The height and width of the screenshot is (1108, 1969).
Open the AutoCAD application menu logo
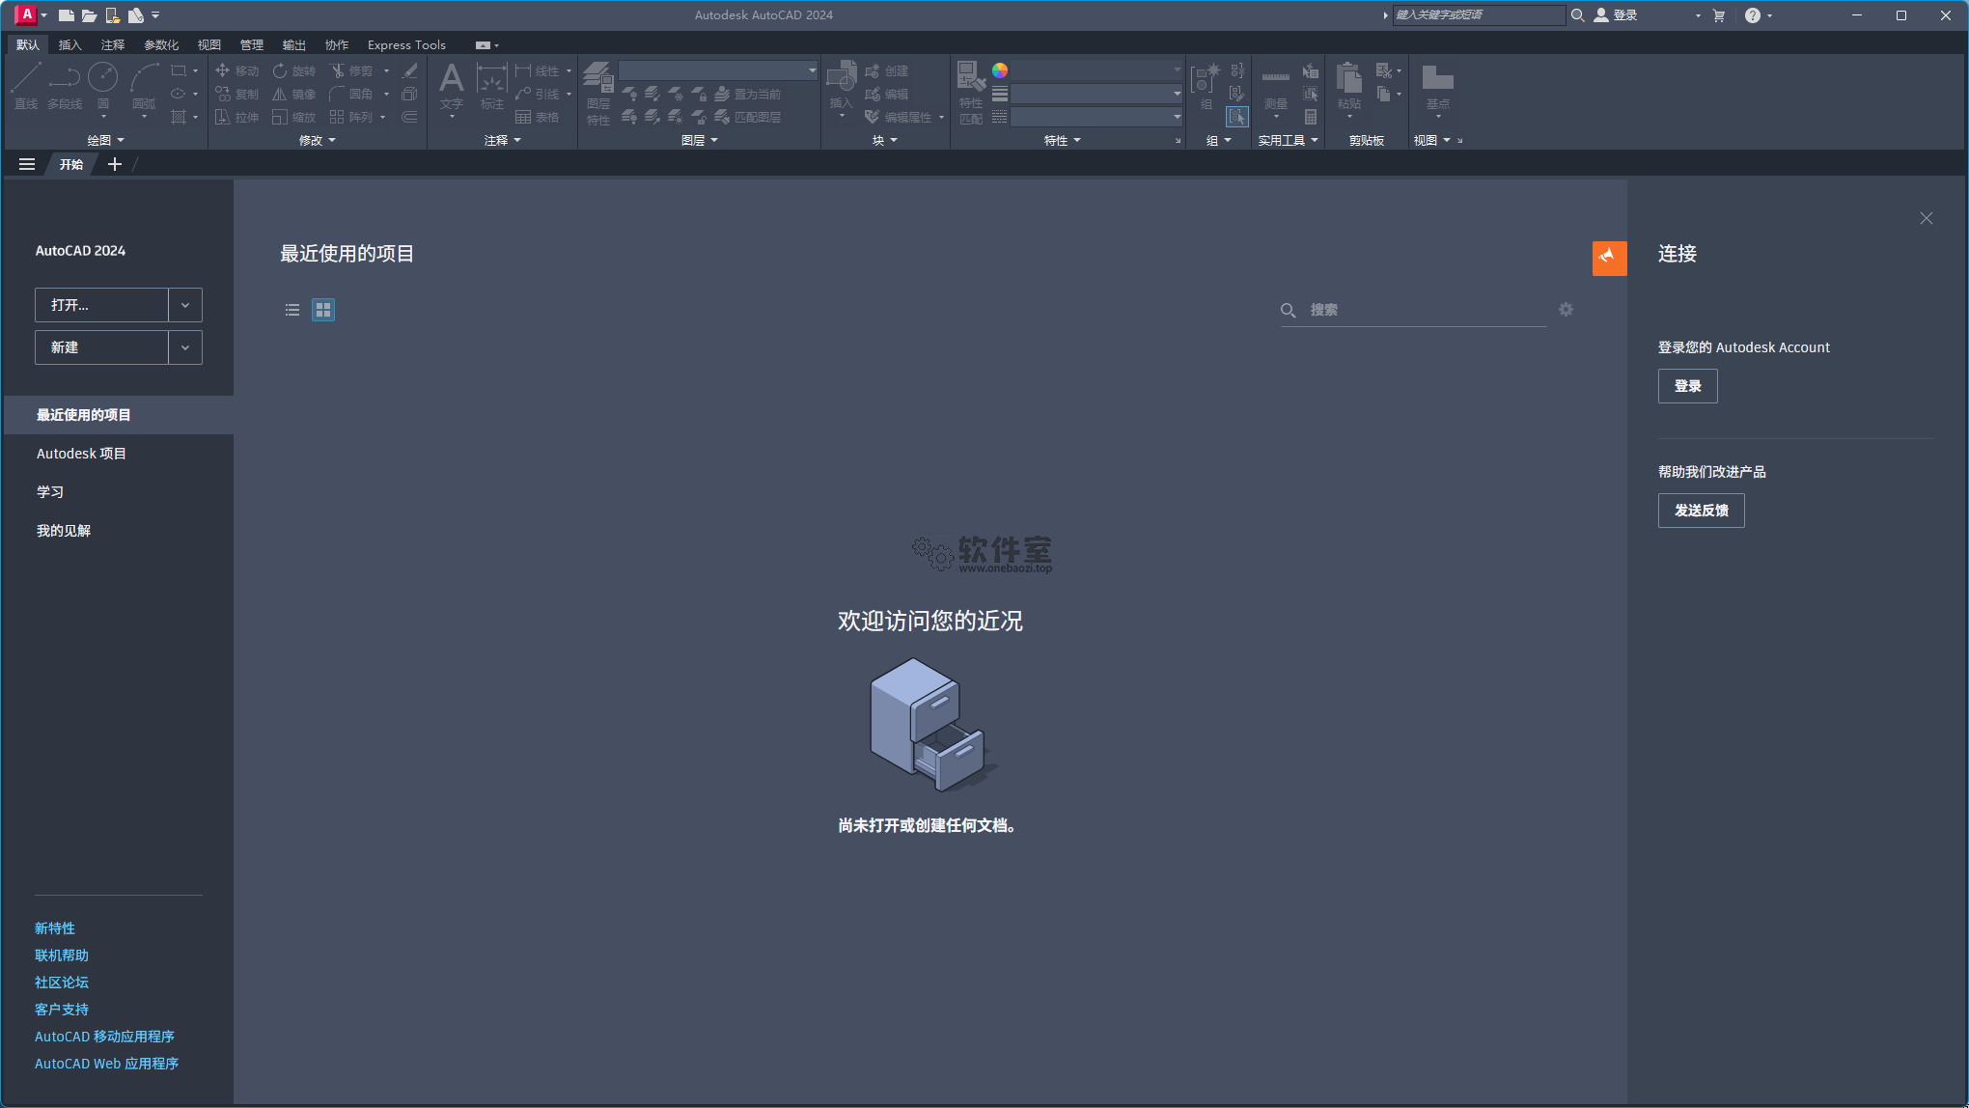(x=26, y=14)
